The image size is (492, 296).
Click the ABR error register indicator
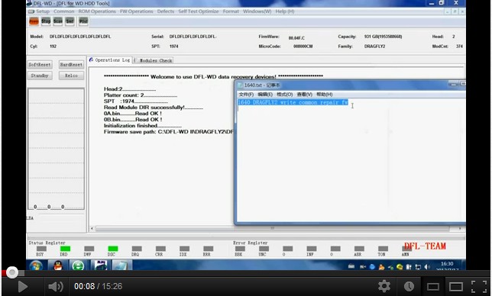coord(359,249)
